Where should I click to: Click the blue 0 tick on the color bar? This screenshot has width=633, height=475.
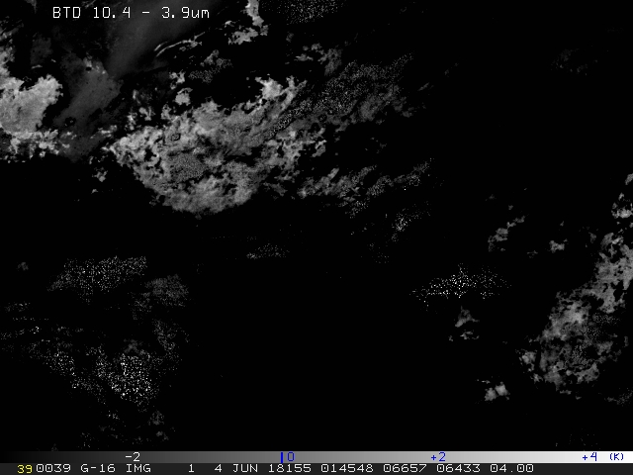[x=288, y=456]
